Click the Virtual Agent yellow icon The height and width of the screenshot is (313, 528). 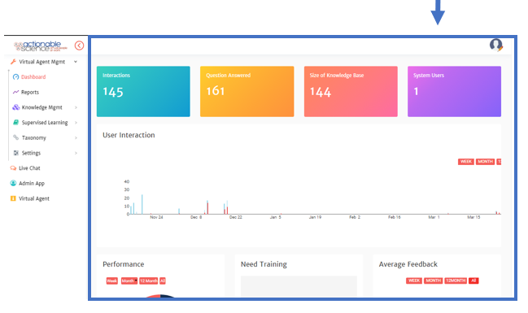13,198
